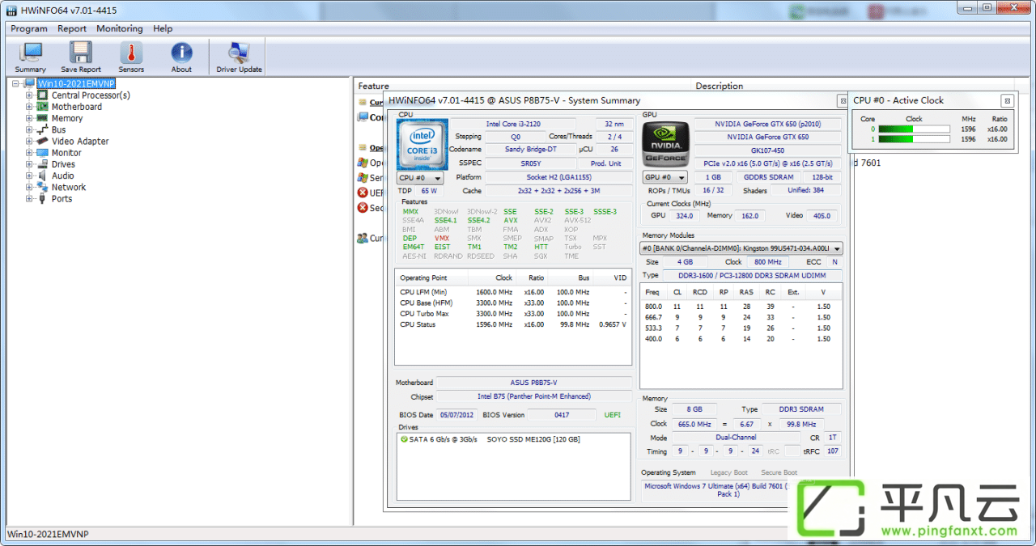
Task: Click the Intel B75 chipset value
Action: pos(533,396)
